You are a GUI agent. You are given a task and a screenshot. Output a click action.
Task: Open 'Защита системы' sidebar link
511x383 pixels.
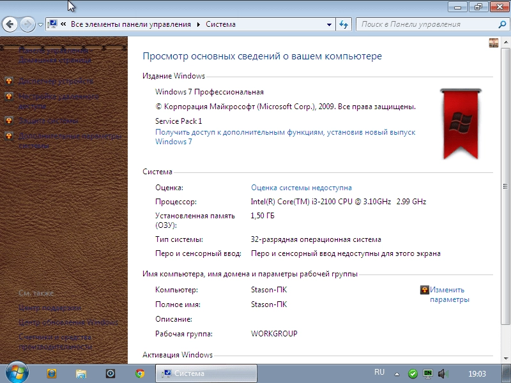click(49, 121)
